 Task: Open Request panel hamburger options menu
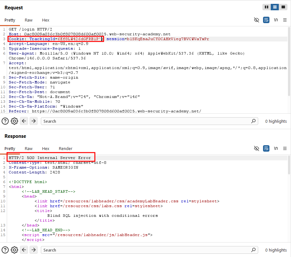(285, 20)
